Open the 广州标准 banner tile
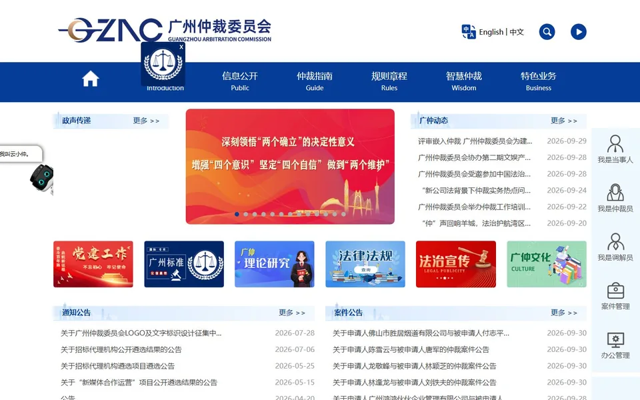Image resolution: width=640 pixels, height=400 pixels. [x=184, y=264]
